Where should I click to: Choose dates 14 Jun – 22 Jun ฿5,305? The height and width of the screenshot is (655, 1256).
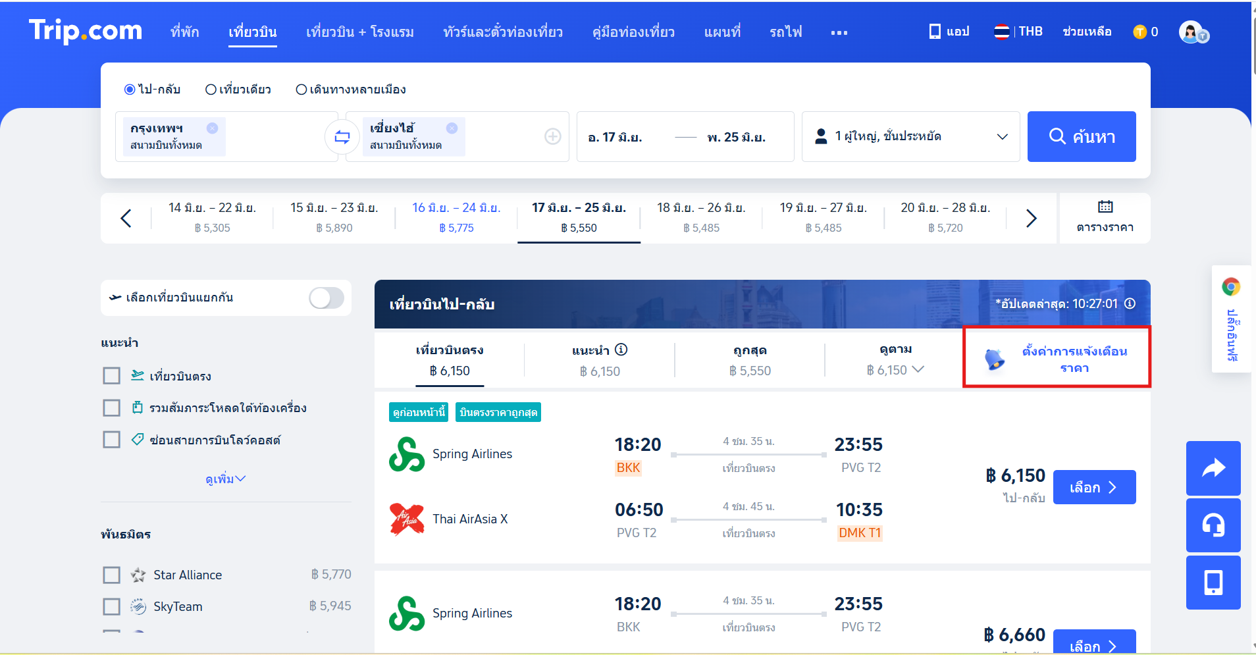click(x=212, y=218)
